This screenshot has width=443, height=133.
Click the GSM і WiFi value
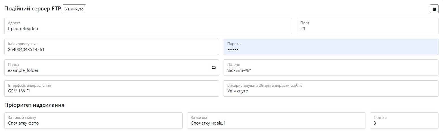(19, 91)
